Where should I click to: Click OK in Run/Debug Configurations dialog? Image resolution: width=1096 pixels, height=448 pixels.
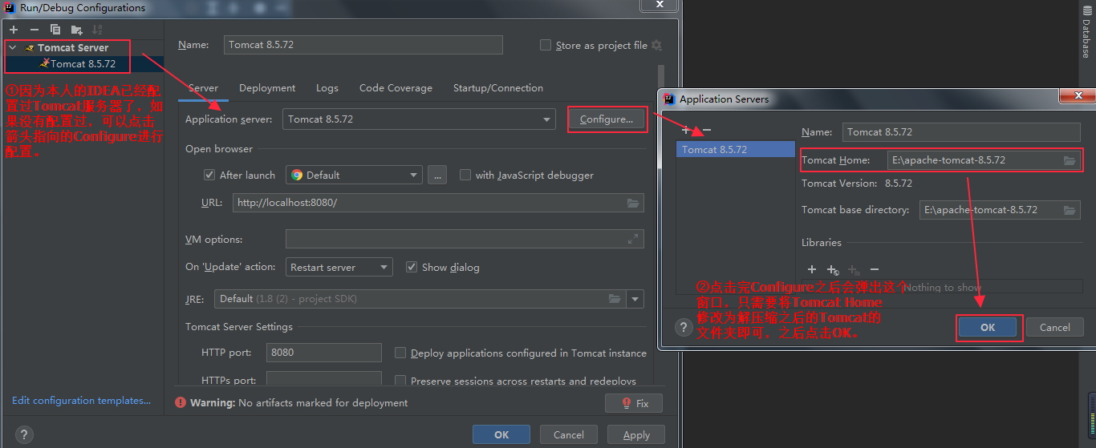[x=501, y=434]
